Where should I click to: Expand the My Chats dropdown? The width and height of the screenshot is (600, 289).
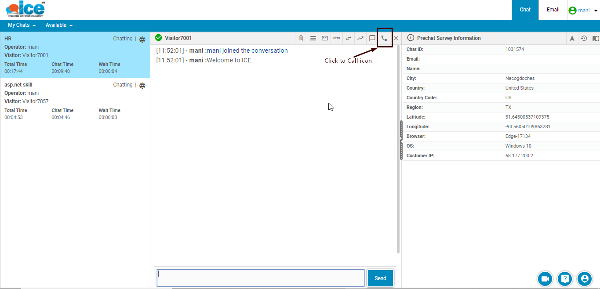22,25
